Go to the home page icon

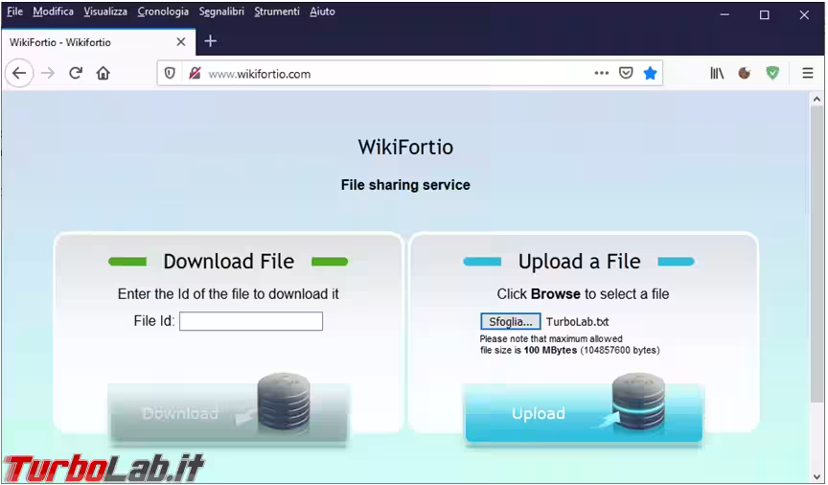[x=103, y=74]
